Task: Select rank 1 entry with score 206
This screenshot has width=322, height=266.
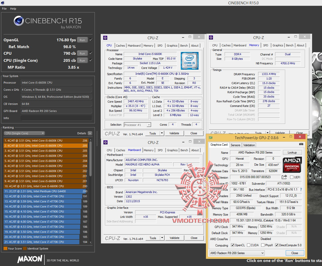Action: tap(46, 141)
